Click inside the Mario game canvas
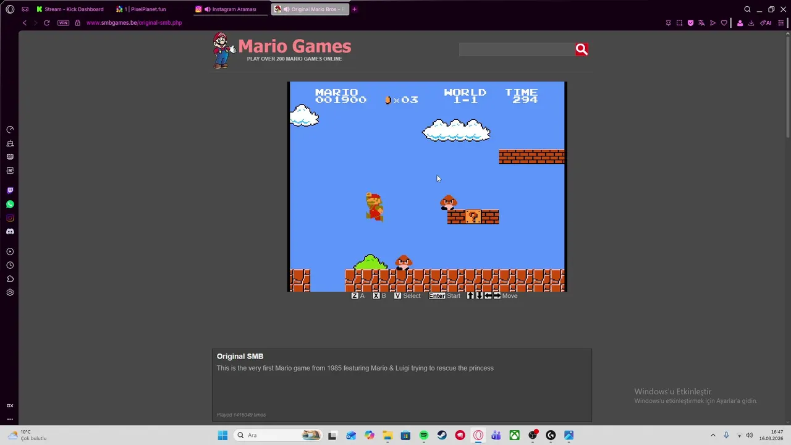Image resolution: width=791 pixels, height=445 pixels. (427, 186)
